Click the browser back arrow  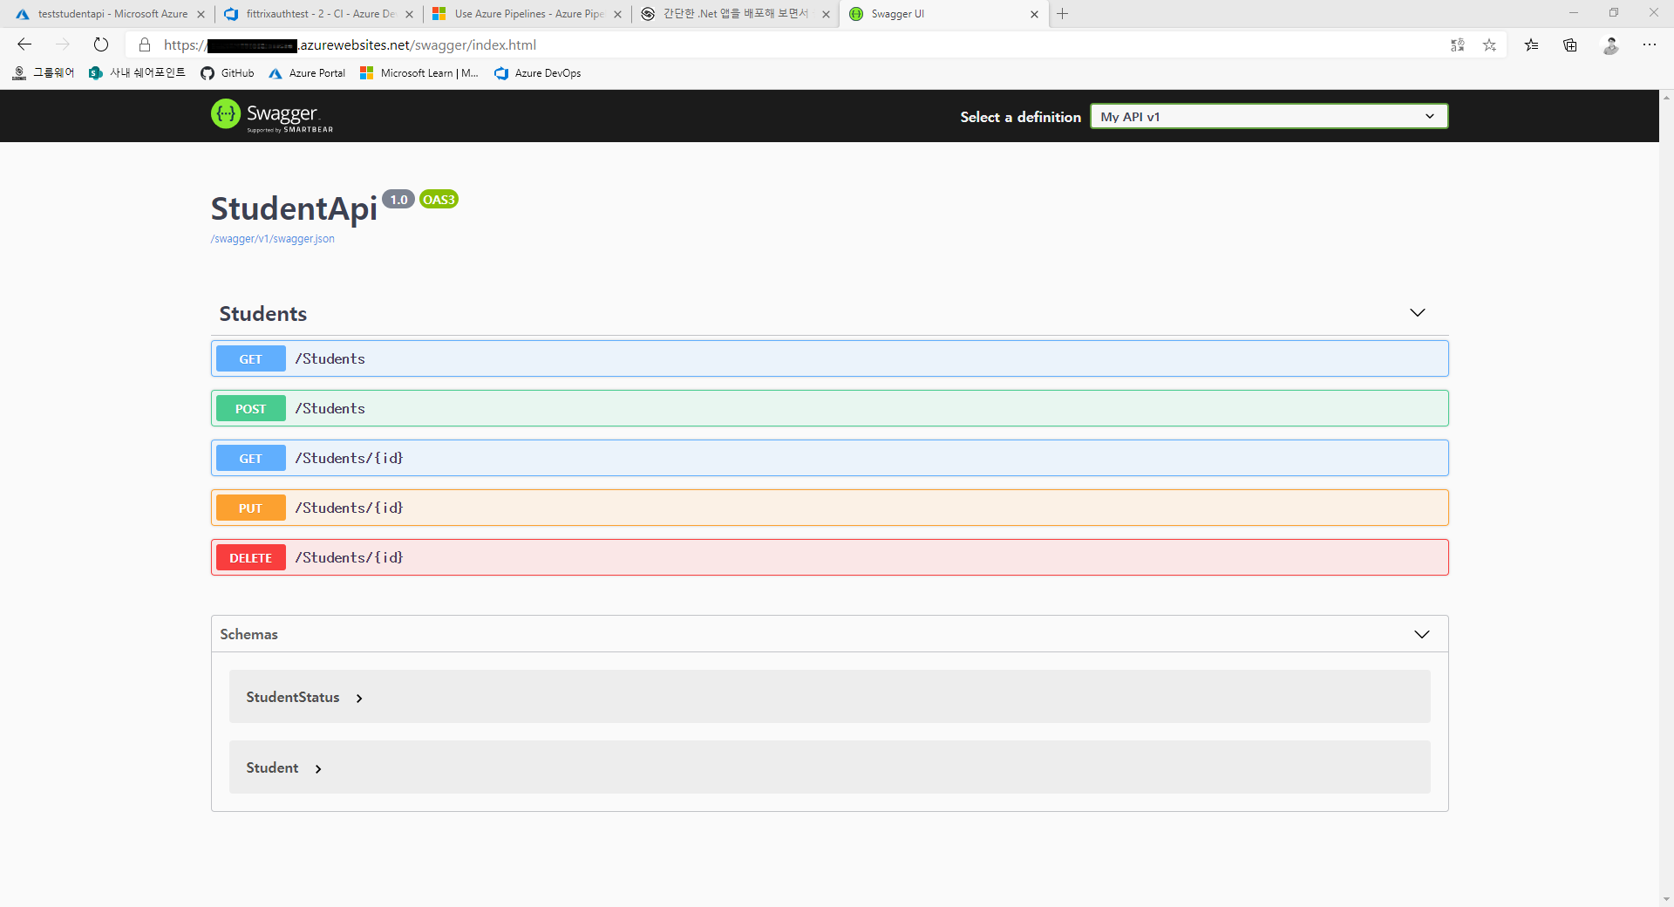(24, 45)
